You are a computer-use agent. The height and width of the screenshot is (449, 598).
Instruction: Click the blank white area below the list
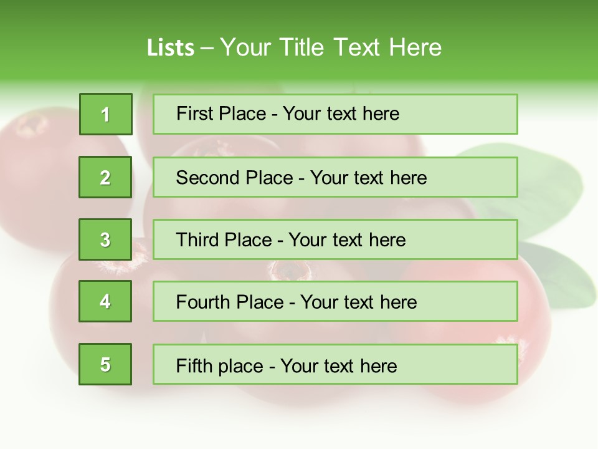click(x=299, y=424)
